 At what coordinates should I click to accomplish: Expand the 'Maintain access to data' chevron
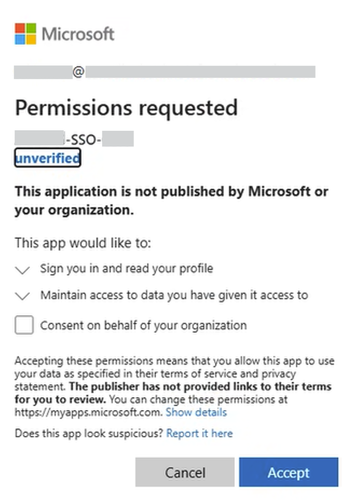pos(23,296)
